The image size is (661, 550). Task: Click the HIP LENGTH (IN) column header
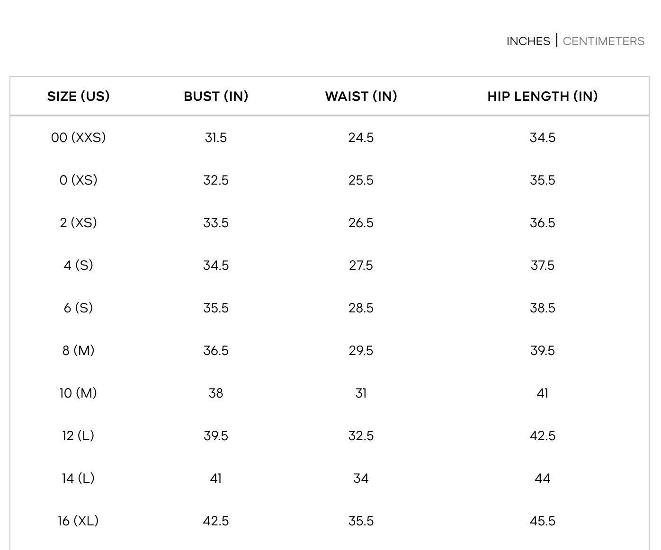[542, 96]
